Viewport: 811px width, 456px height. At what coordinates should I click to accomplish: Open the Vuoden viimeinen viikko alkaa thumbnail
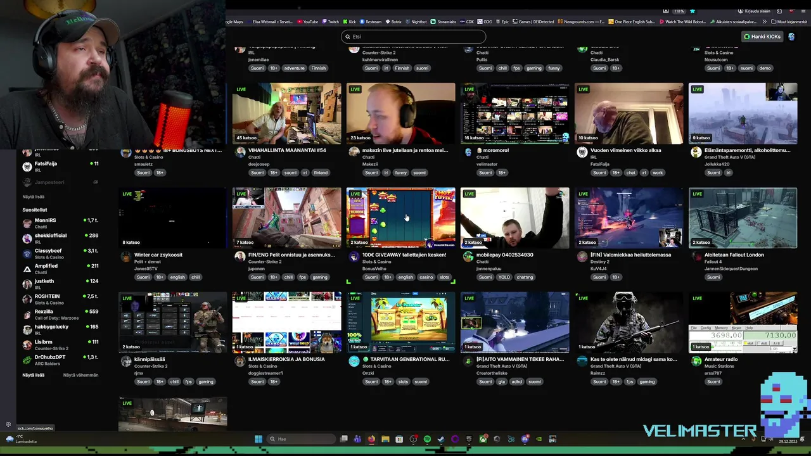click(629, 113)
